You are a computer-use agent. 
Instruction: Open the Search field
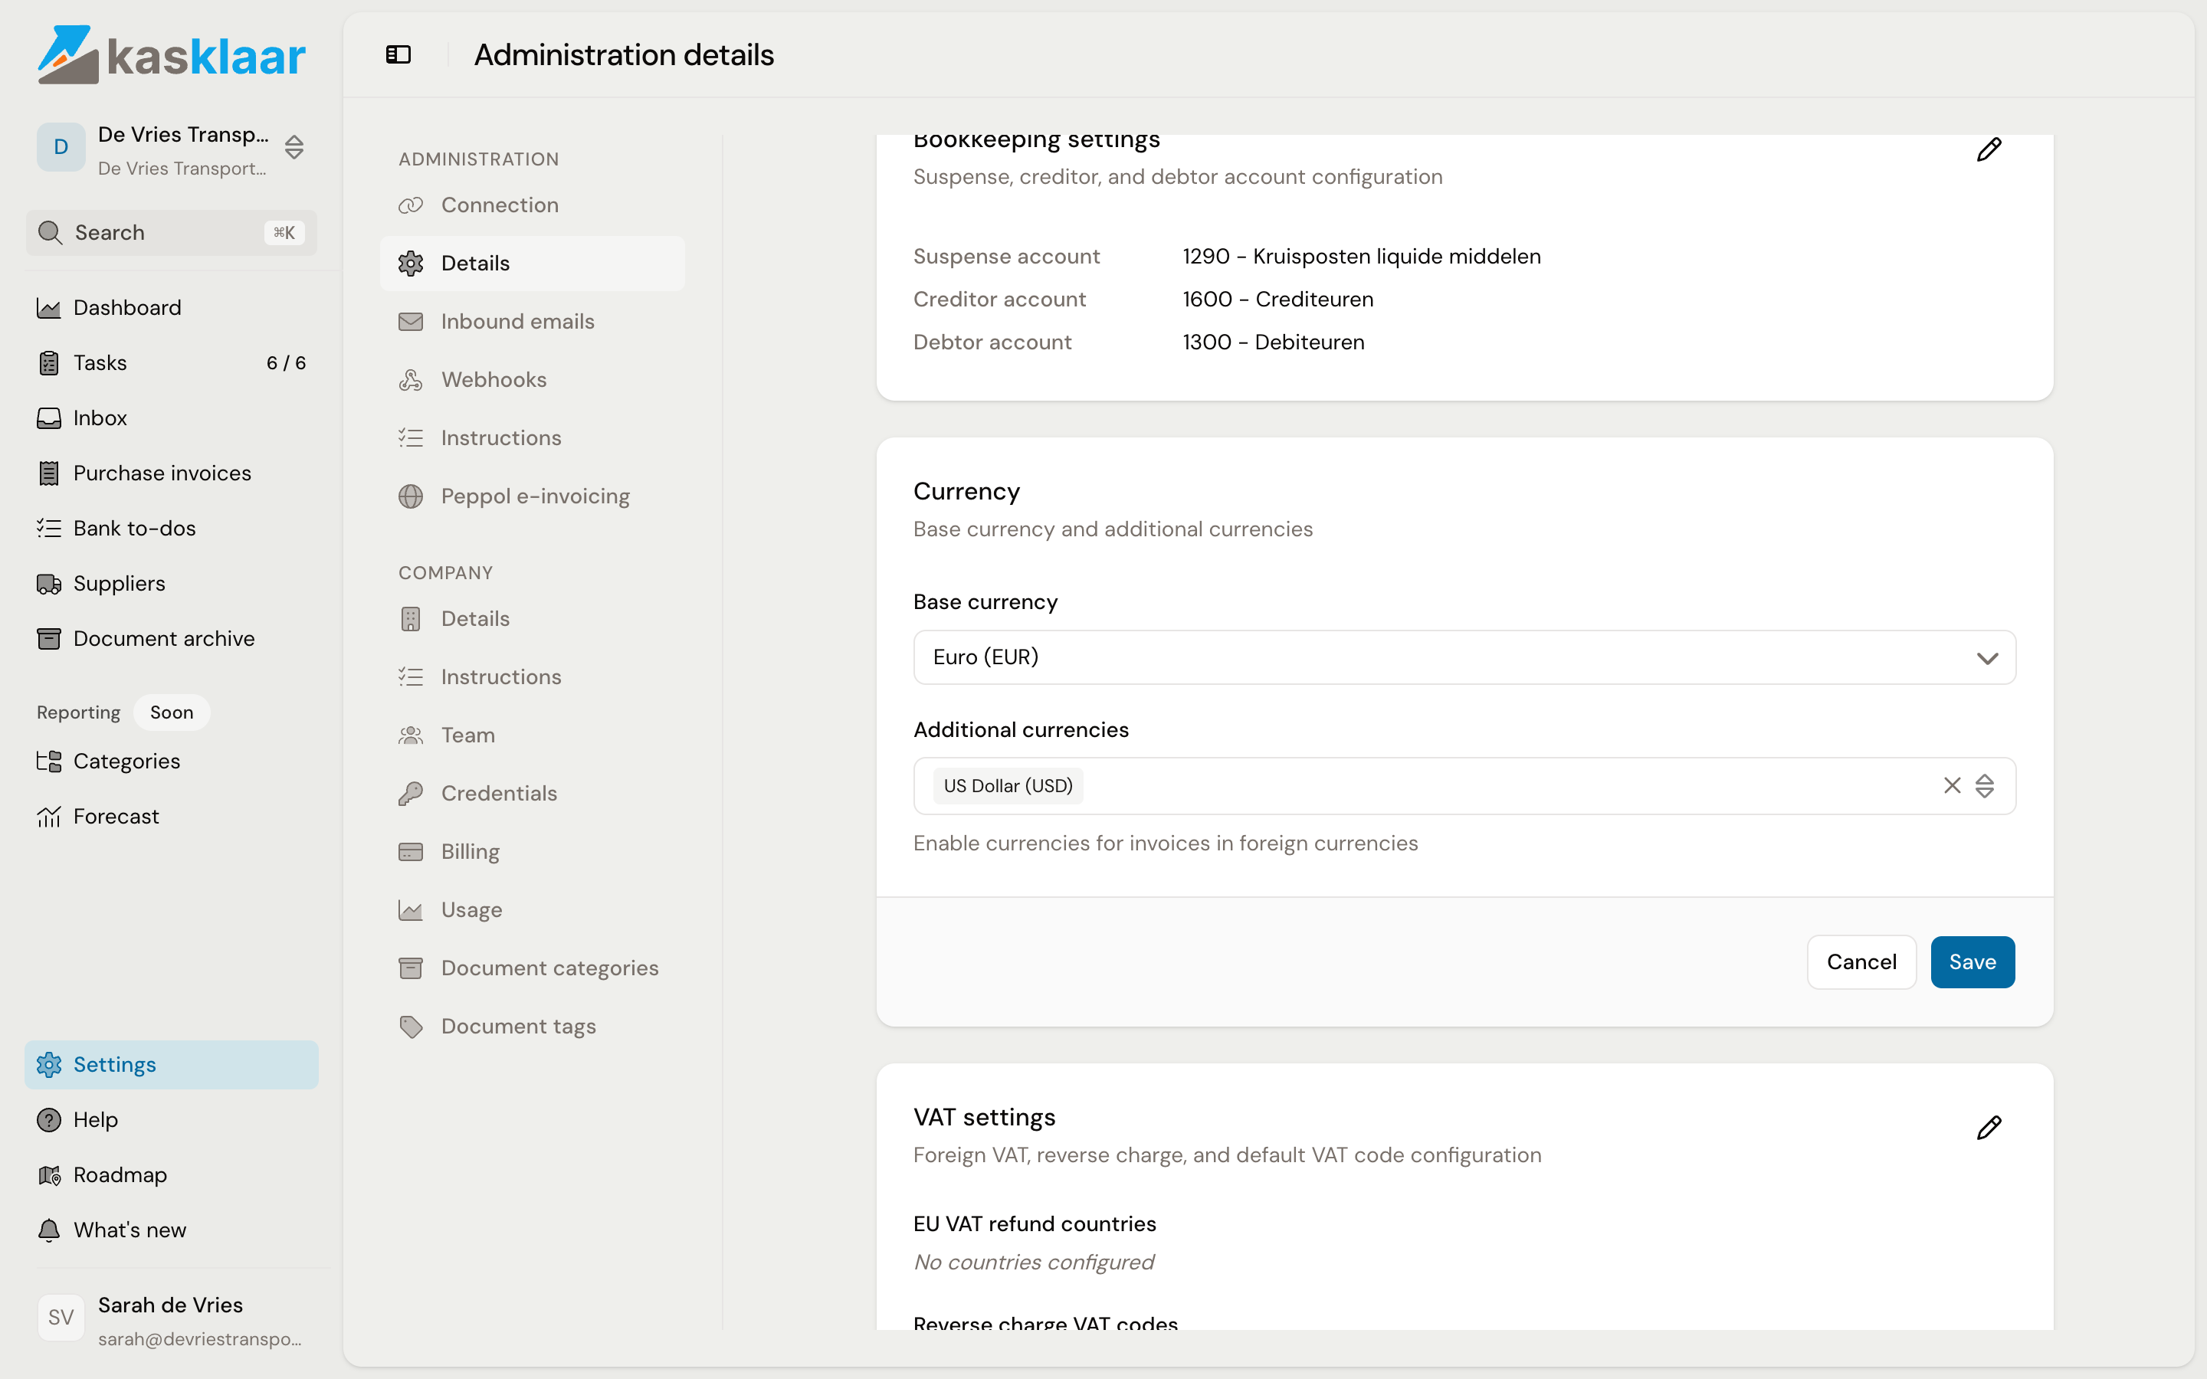(x=172, y=233)
